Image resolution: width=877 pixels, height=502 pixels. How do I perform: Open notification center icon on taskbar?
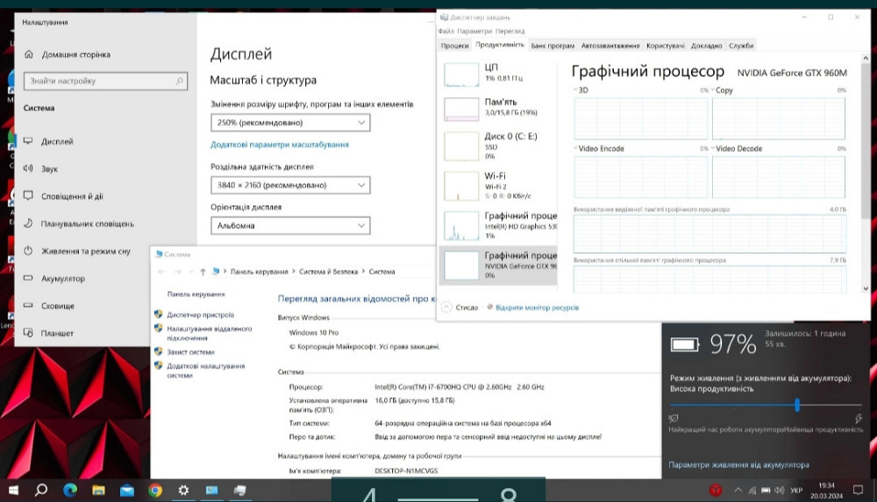tap(858, 491)
